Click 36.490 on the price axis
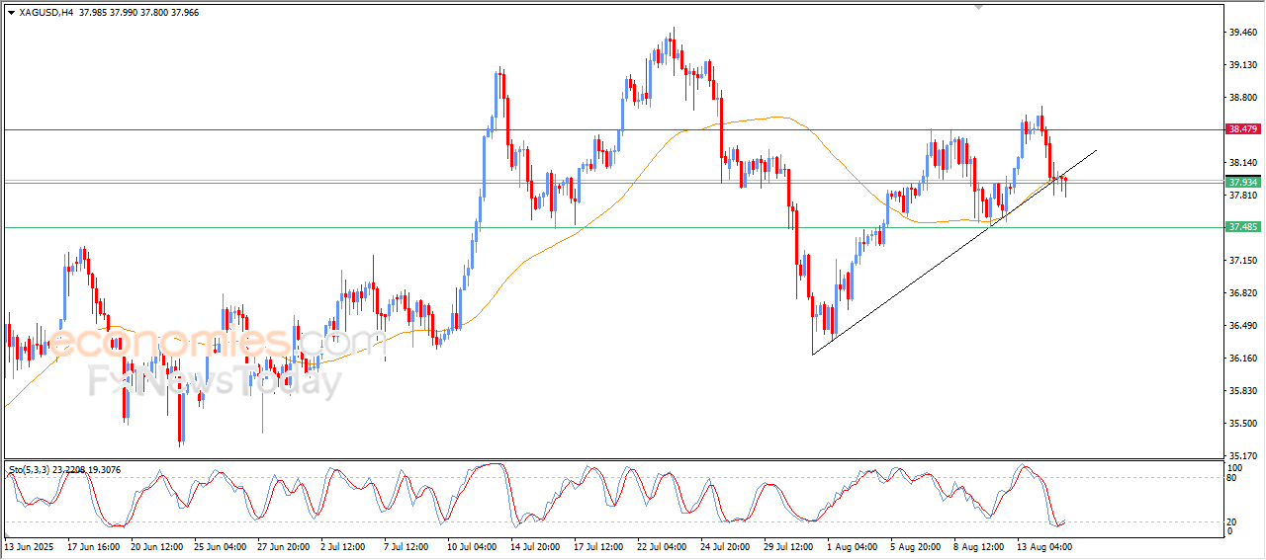 pos(1244,326)
